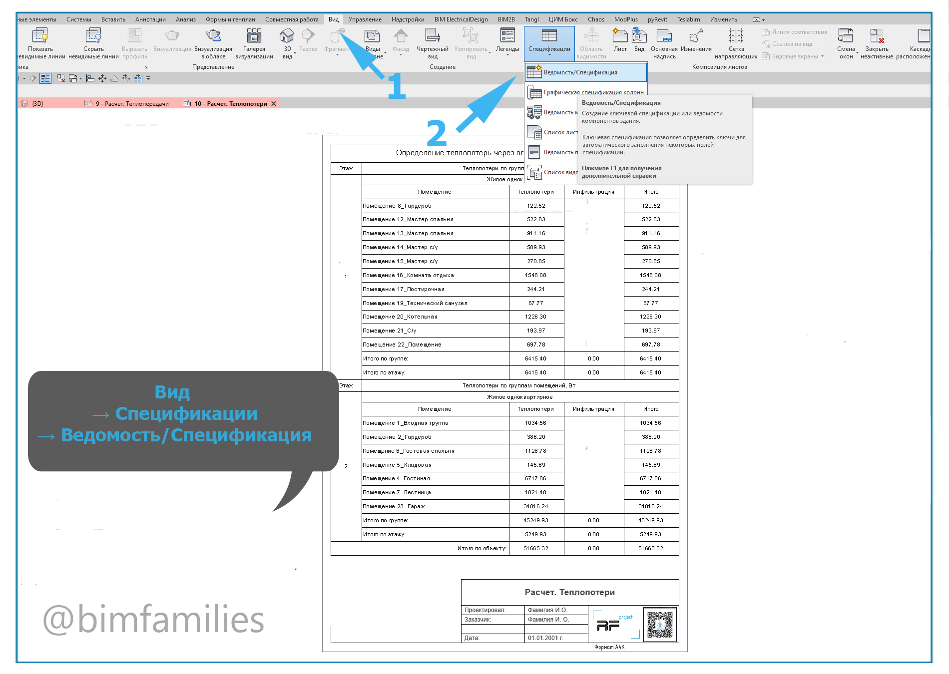The height and width of the screenshot is (674, 949).
Task: Click the Title block (Основная надпись) tool
Action: coord(664,43)
